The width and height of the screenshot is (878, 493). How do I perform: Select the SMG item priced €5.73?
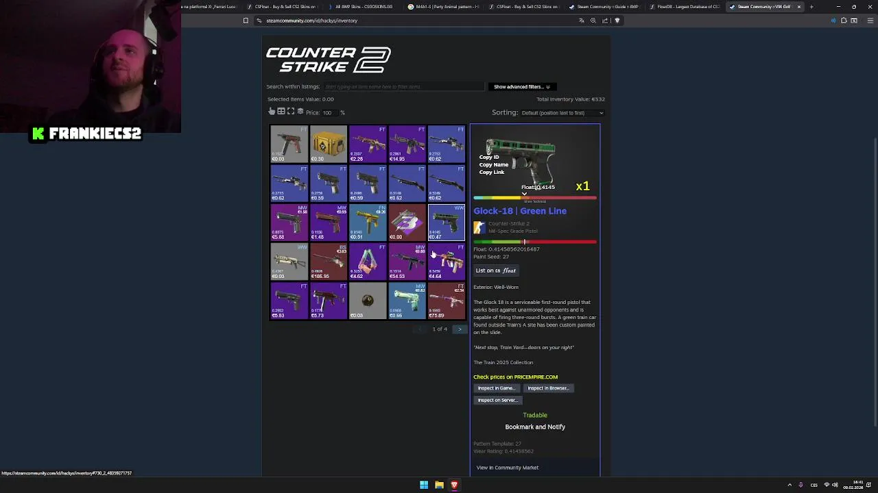click(328, 301)
